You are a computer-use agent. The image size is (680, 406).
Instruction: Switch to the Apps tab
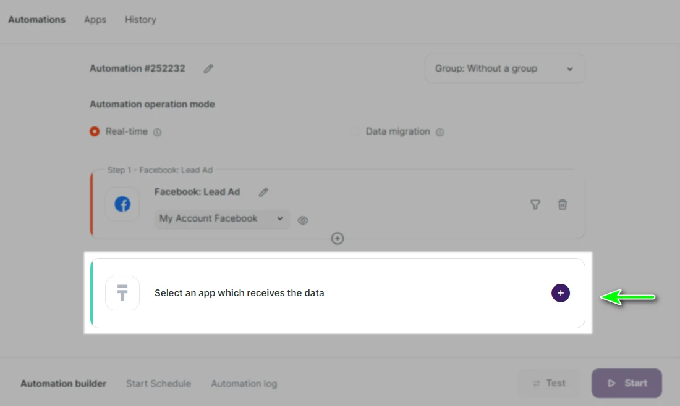tap(95, 19)
